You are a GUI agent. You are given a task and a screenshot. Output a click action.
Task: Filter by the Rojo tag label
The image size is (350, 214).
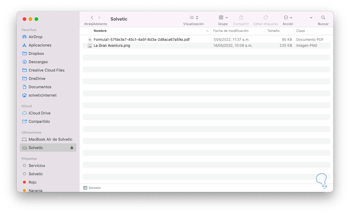[32, 182]
